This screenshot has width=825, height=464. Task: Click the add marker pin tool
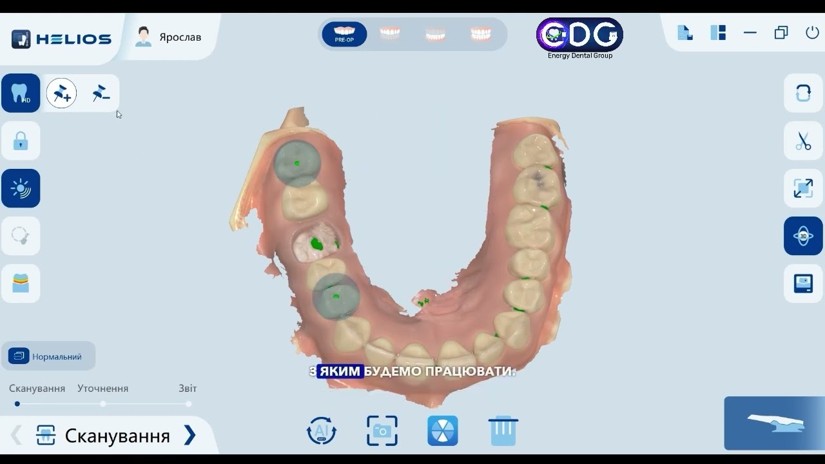click(x=61, y=94)
